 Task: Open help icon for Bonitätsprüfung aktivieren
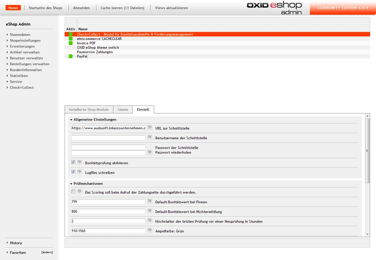(x=79, y=162)
